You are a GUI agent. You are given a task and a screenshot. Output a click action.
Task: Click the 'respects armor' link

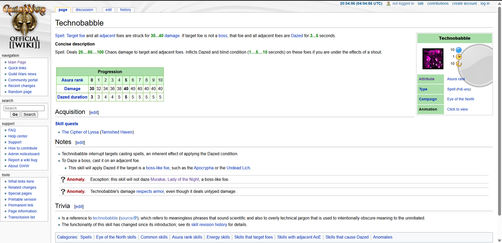coord(151,192)
